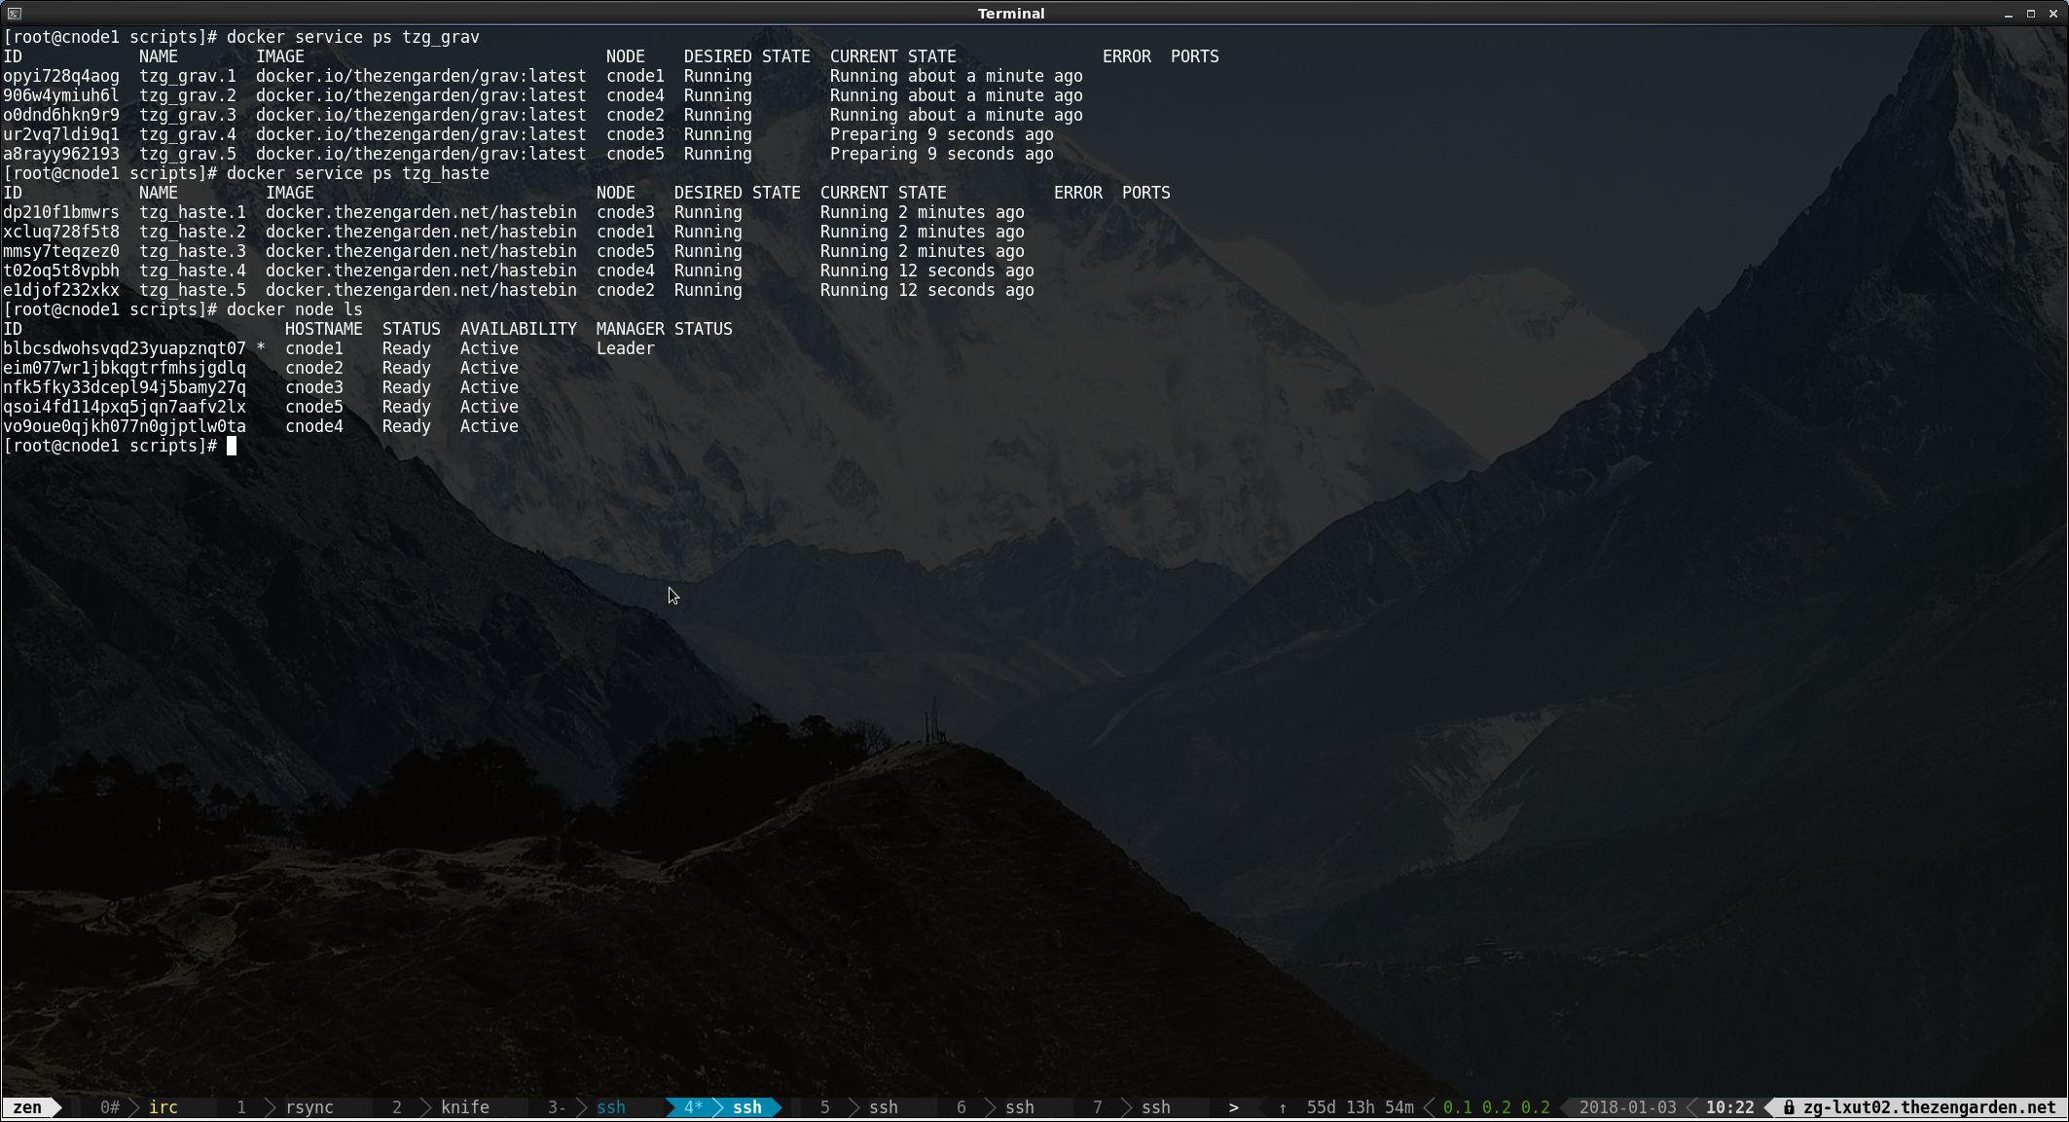The height and width of the screenshot is (1122, 2069).
Task: Click task ID 'opyi728q4aog'
Action: click(x=61, y=76)
